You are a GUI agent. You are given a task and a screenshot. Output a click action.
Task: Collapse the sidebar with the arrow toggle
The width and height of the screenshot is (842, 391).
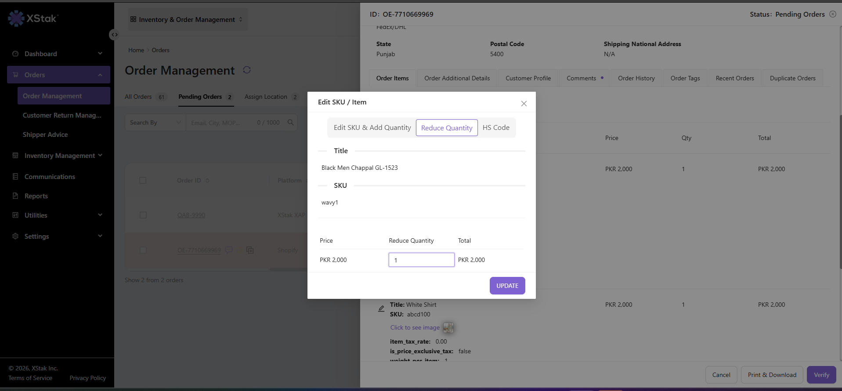[x=114, y=35]
